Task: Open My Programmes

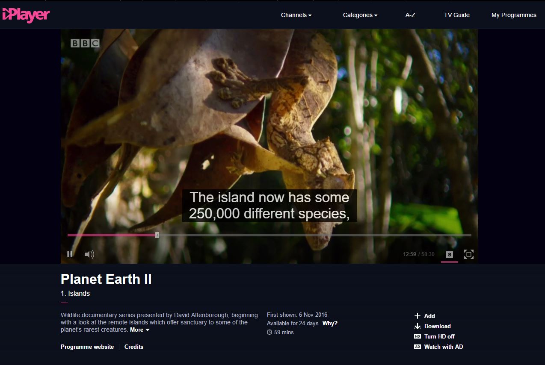Action: [514, 15]
